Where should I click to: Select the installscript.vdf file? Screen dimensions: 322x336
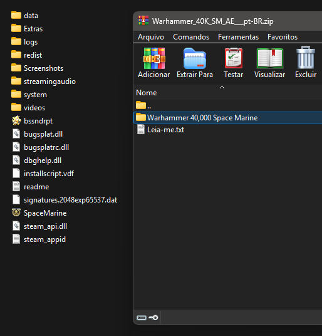tap(43, 174)
